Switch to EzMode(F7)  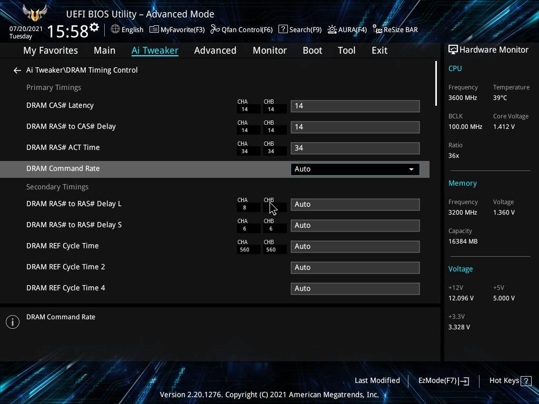point(443,381)
